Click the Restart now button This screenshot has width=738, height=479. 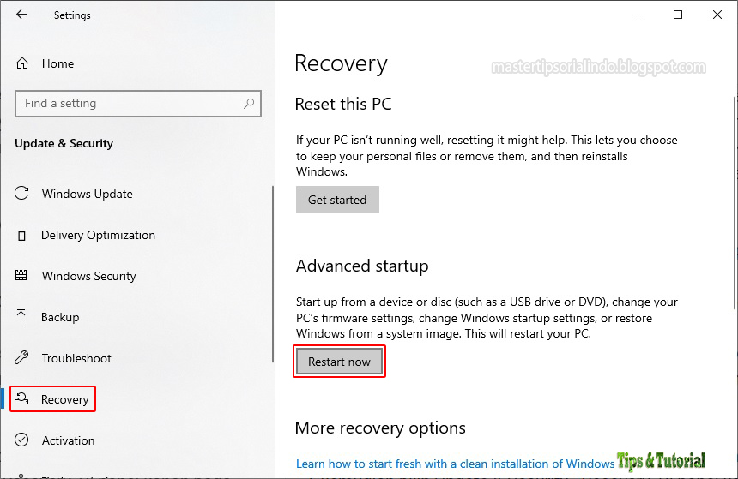point(339,362)
